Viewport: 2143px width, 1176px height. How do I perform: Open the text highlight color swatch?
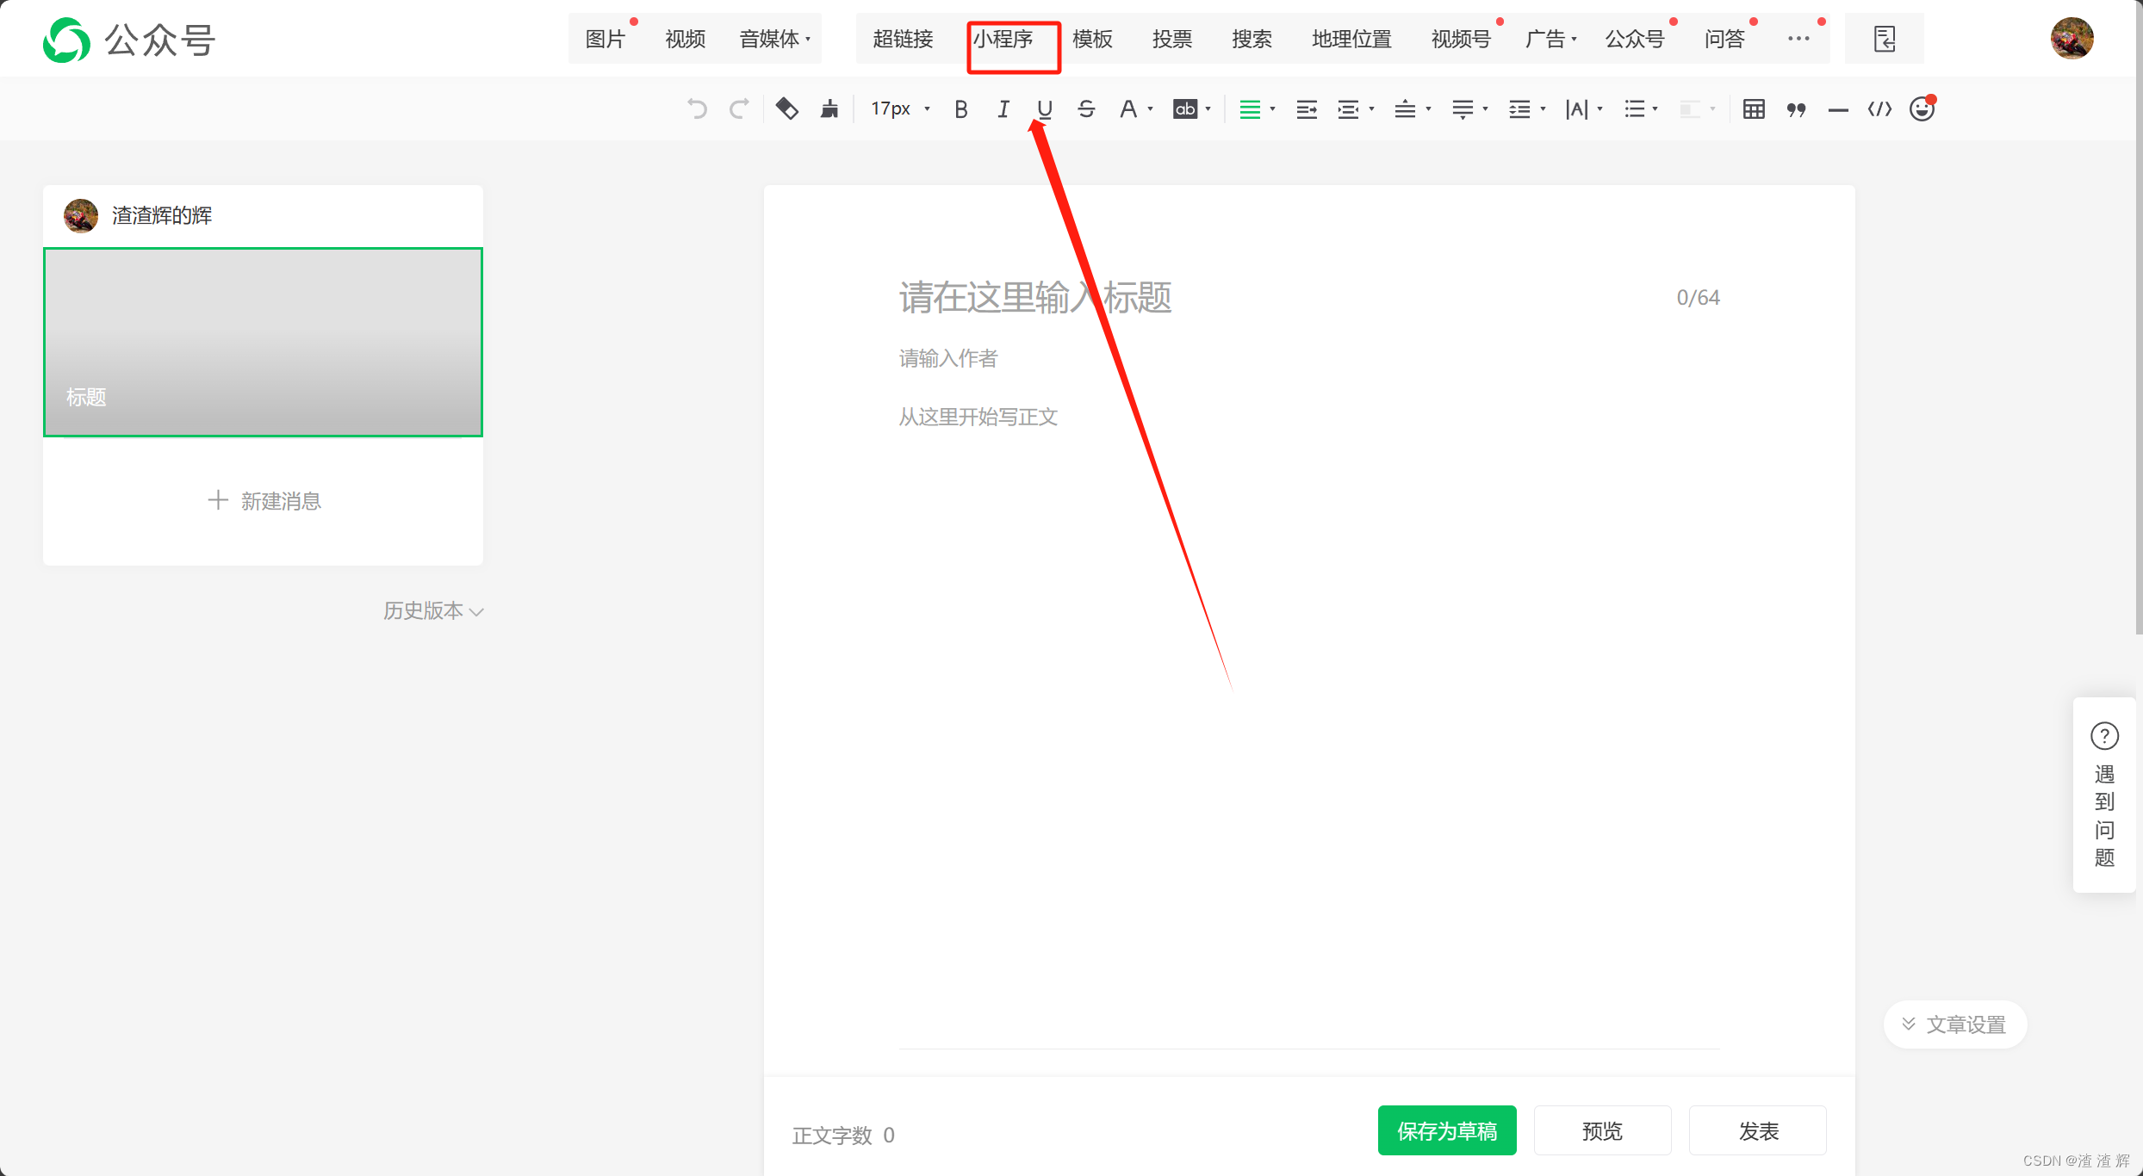click(x=1186, y=108)
